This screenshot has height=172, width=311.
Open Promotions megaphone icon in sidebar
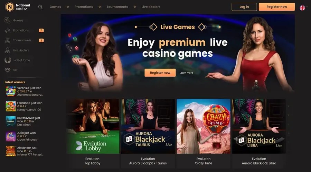click(x=8, y=30)
